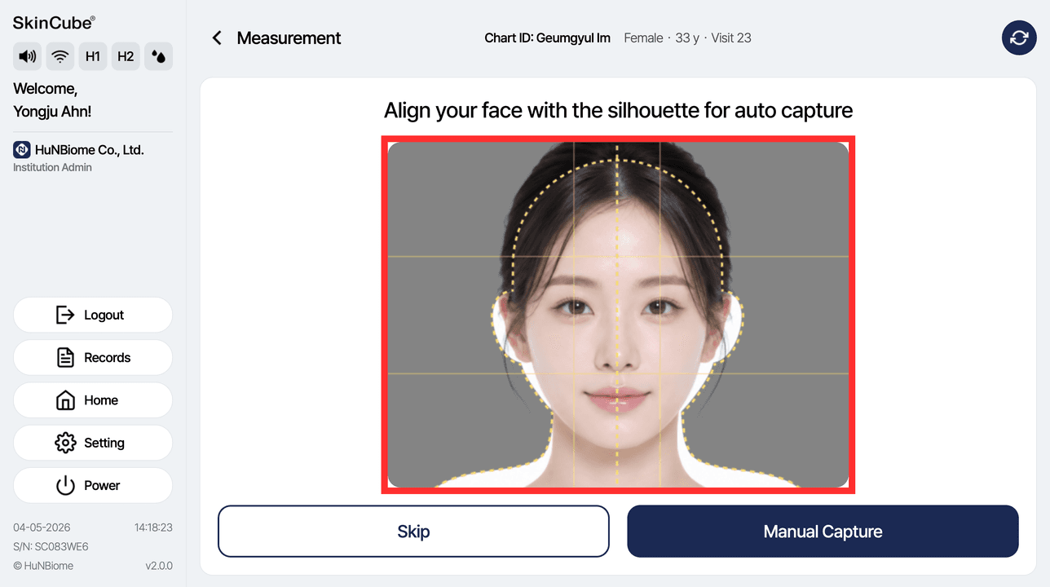The width and height of the screenshot is (1050, 587).
Task: Click the clock time 14:18:23
Action: click(153, 527)
